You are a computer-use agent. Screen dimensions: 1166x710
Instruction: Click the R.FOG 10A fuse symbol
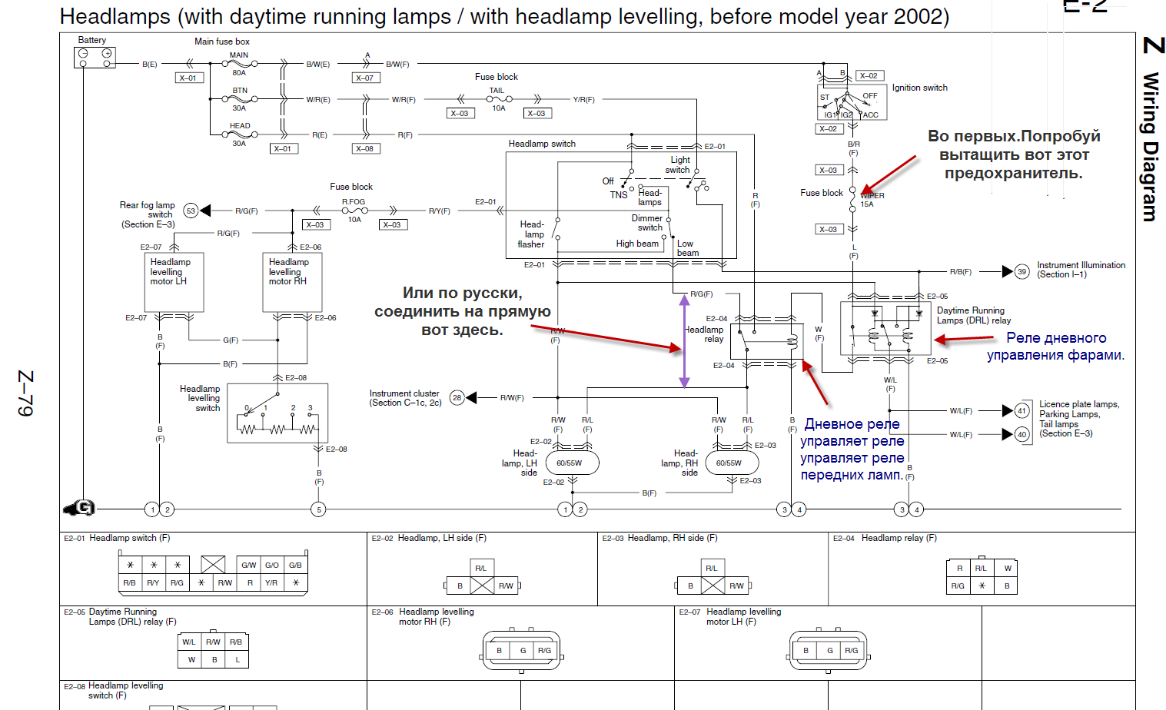[354, 211]
